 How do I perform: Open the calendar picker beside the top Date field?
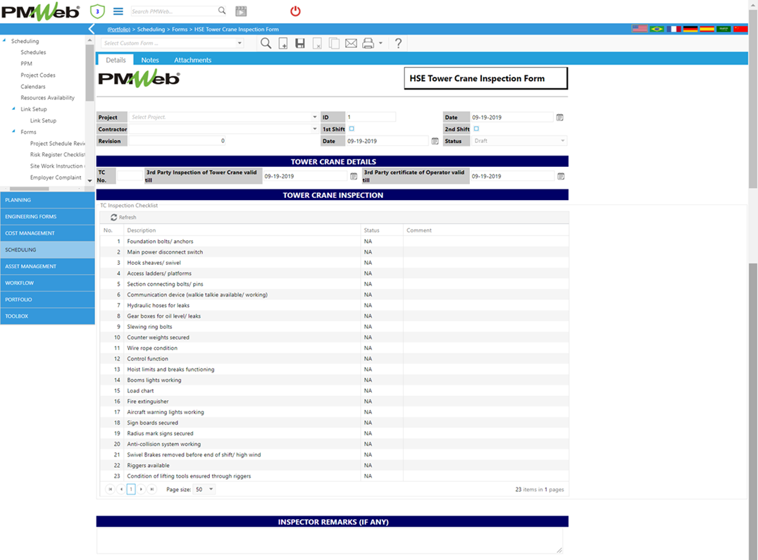(x=560, y=118)
